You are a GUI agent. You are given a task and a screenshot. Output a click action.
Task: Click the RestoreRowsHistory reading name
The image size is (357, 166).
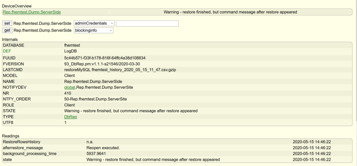coord(21,142)
